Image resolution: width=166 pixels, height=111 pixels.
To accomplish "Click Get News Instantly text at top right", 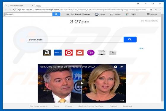I will pos(149,21).
